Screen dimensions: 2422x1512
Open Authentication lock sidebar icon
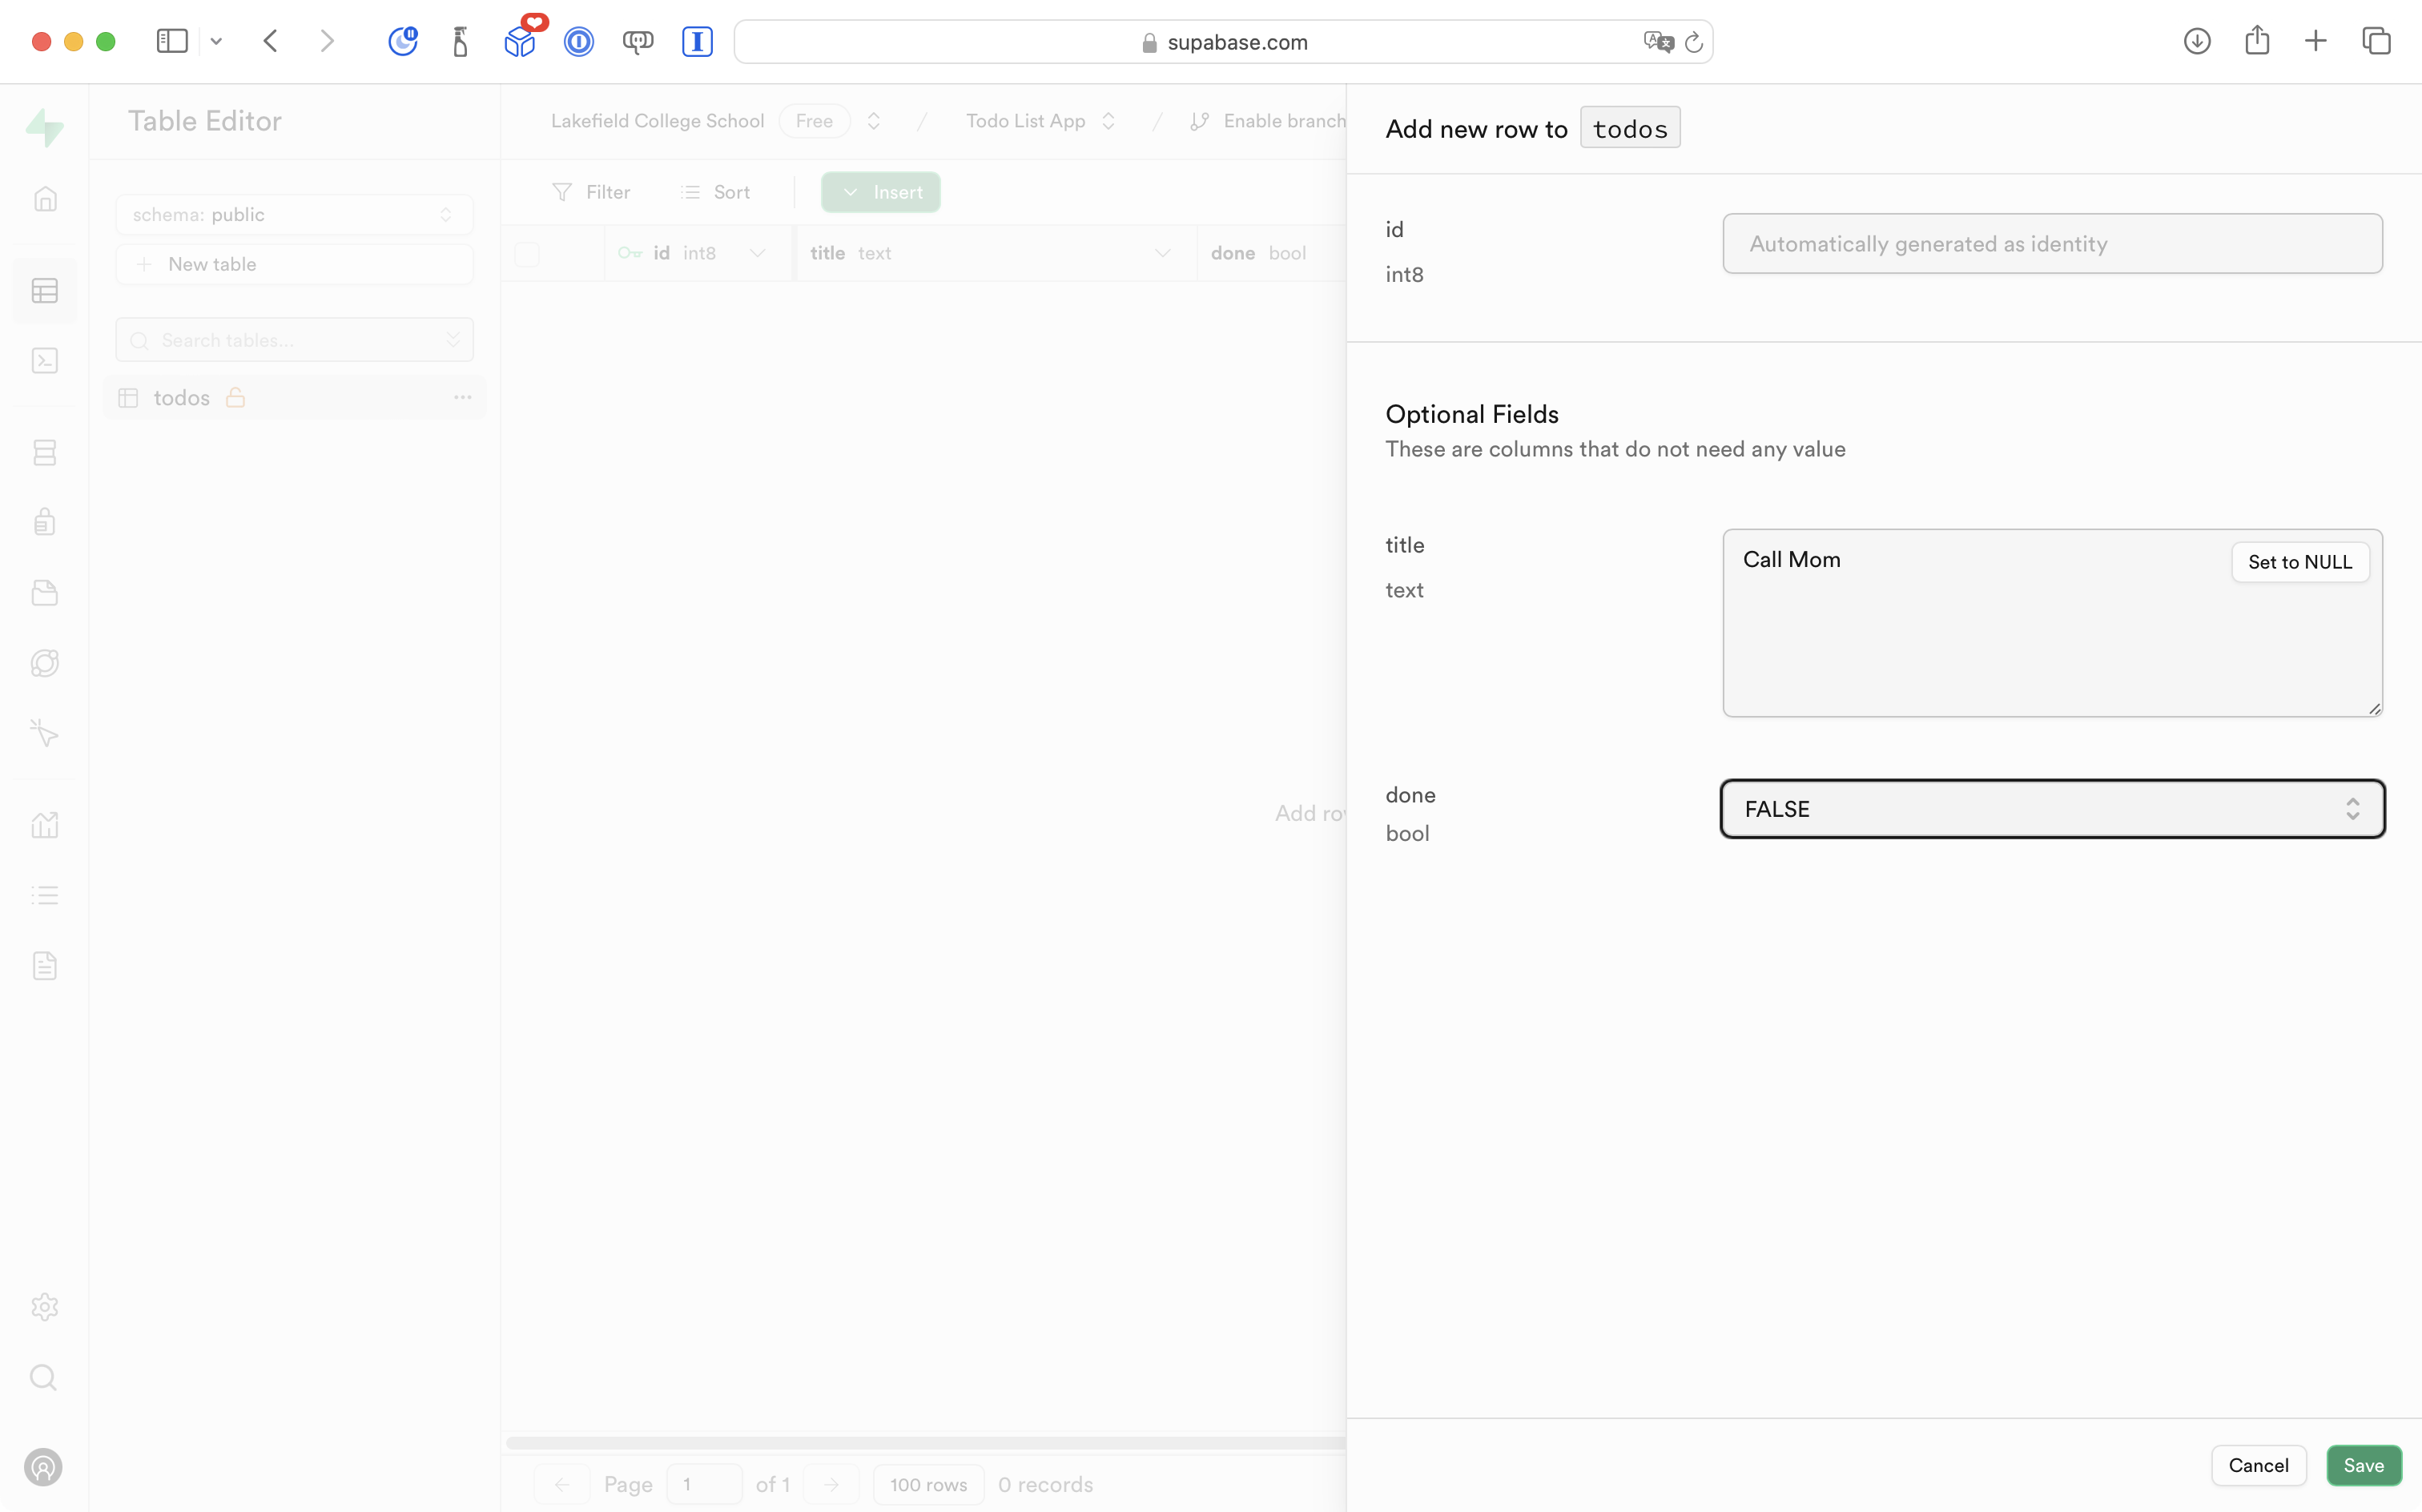coord(45,522)
